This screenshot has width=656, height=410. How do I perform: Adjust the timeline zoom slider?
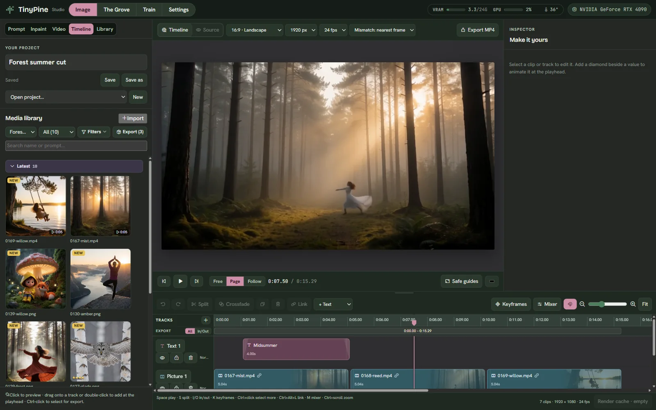(607, 304)
